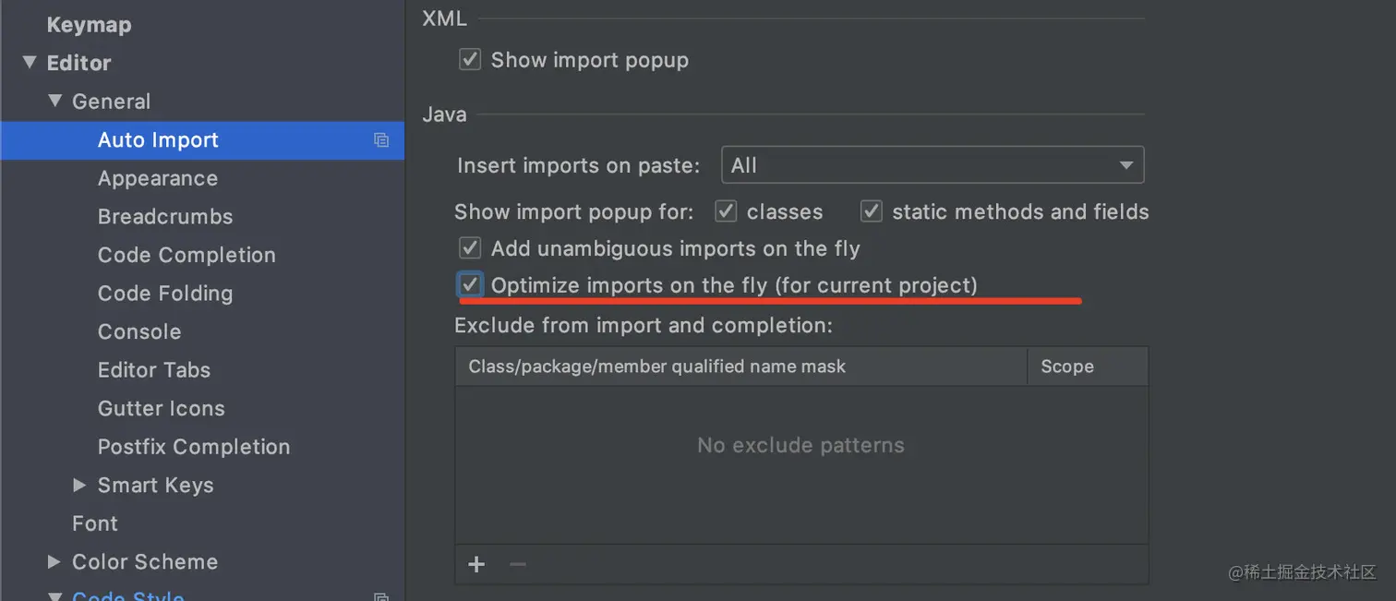1396x601 pixels.
Task: Toggle the XML Show import popup checkbox
Action: [x=470, y=60]
